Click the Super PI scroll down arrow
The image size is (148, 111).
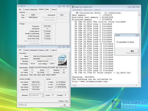coord(139,83)
